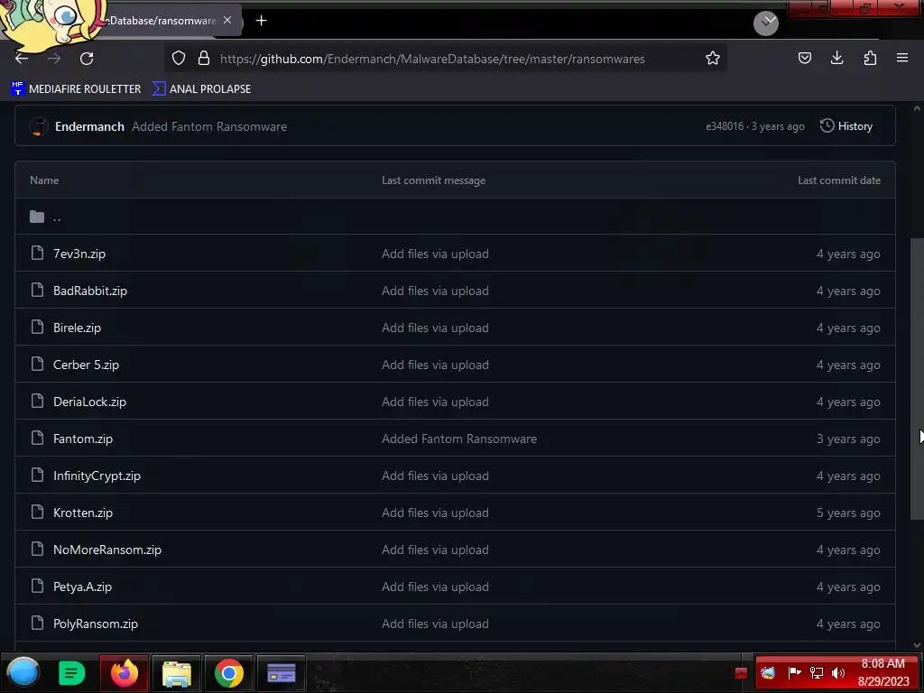924x693 pixels.
Task: Open Krotten.zip's 'Add files via upload' commit
Action: (435, 513)
